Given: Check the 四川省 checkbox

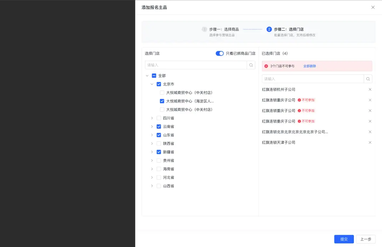Looking at the screenshot, I should [x=159, y=118].
